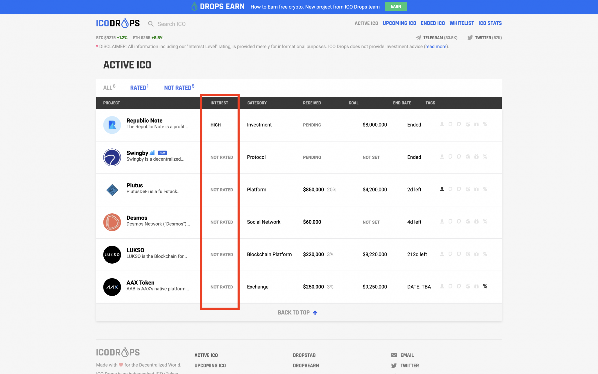Open the LUKSO project name
This screenshot has width=598, height=374.
pyautogui.click(x=135, y=250)
